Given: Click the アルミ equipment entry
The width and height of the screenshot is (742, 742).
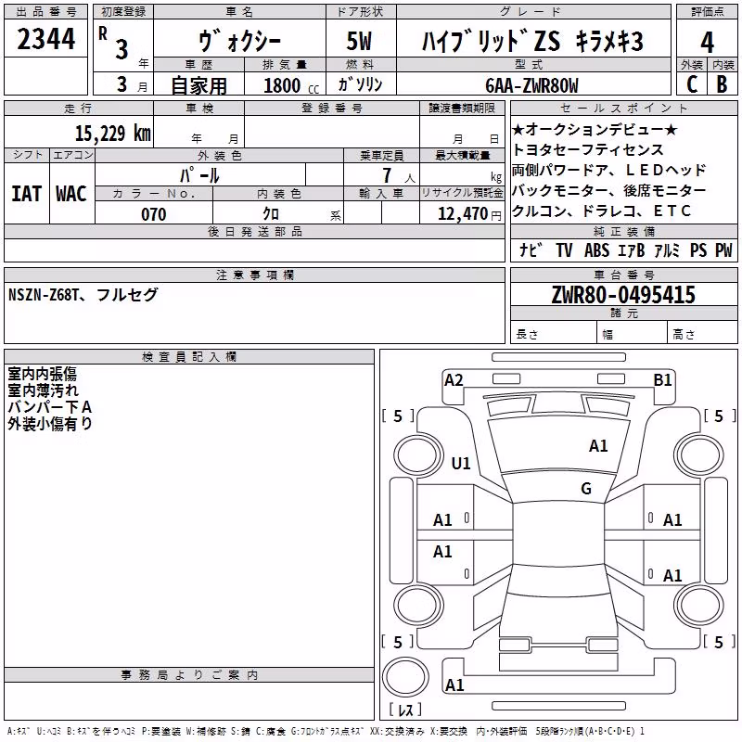Looking at the screenshot, I should (667, 249).
